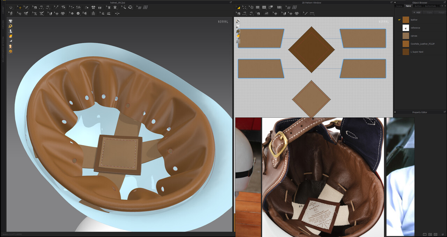Select the Edit Curve Point tool in 2D toolbar
447x237 pixels.
click(x=245, y=7)
